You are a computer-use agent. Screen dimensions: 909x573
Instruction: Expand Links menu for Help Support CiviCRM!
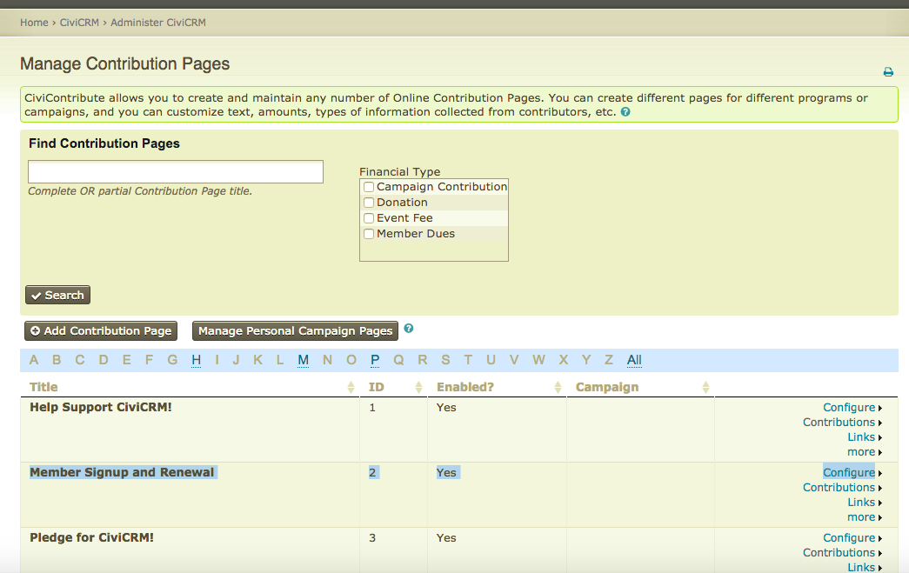[865, 436]
